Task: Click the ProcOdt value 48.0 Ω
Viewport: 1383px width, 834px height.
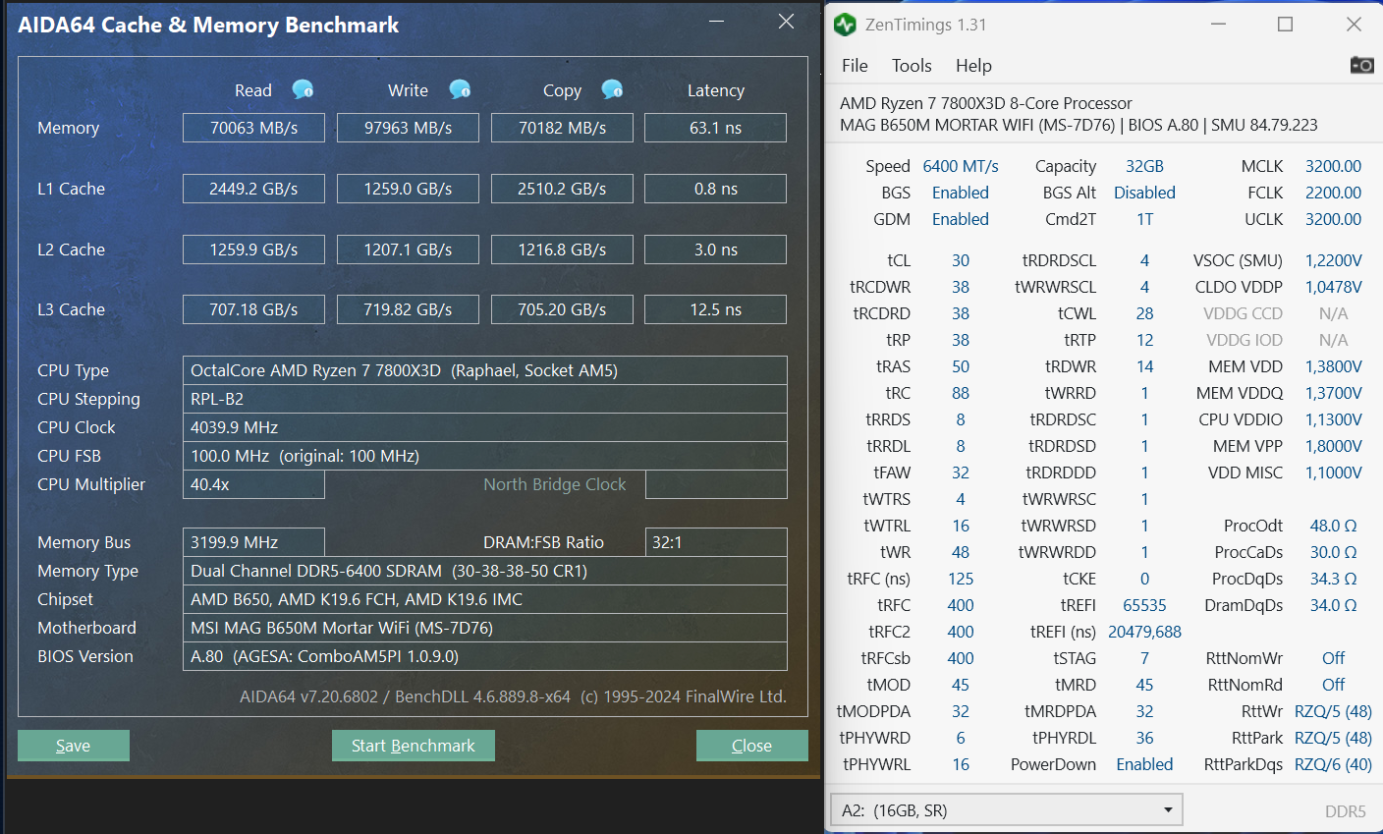Action: click(x=1333, y=526)
